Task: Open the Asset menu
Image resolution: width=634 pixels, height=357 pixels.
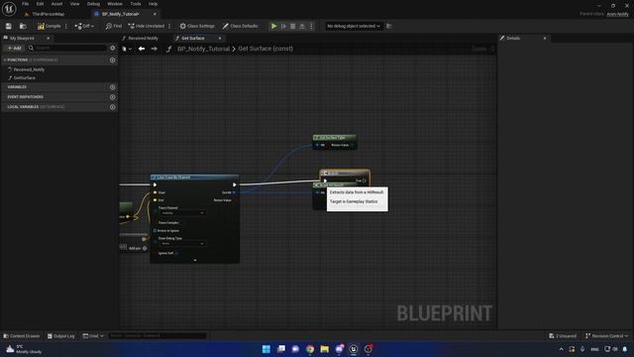Action: (56, 4)
